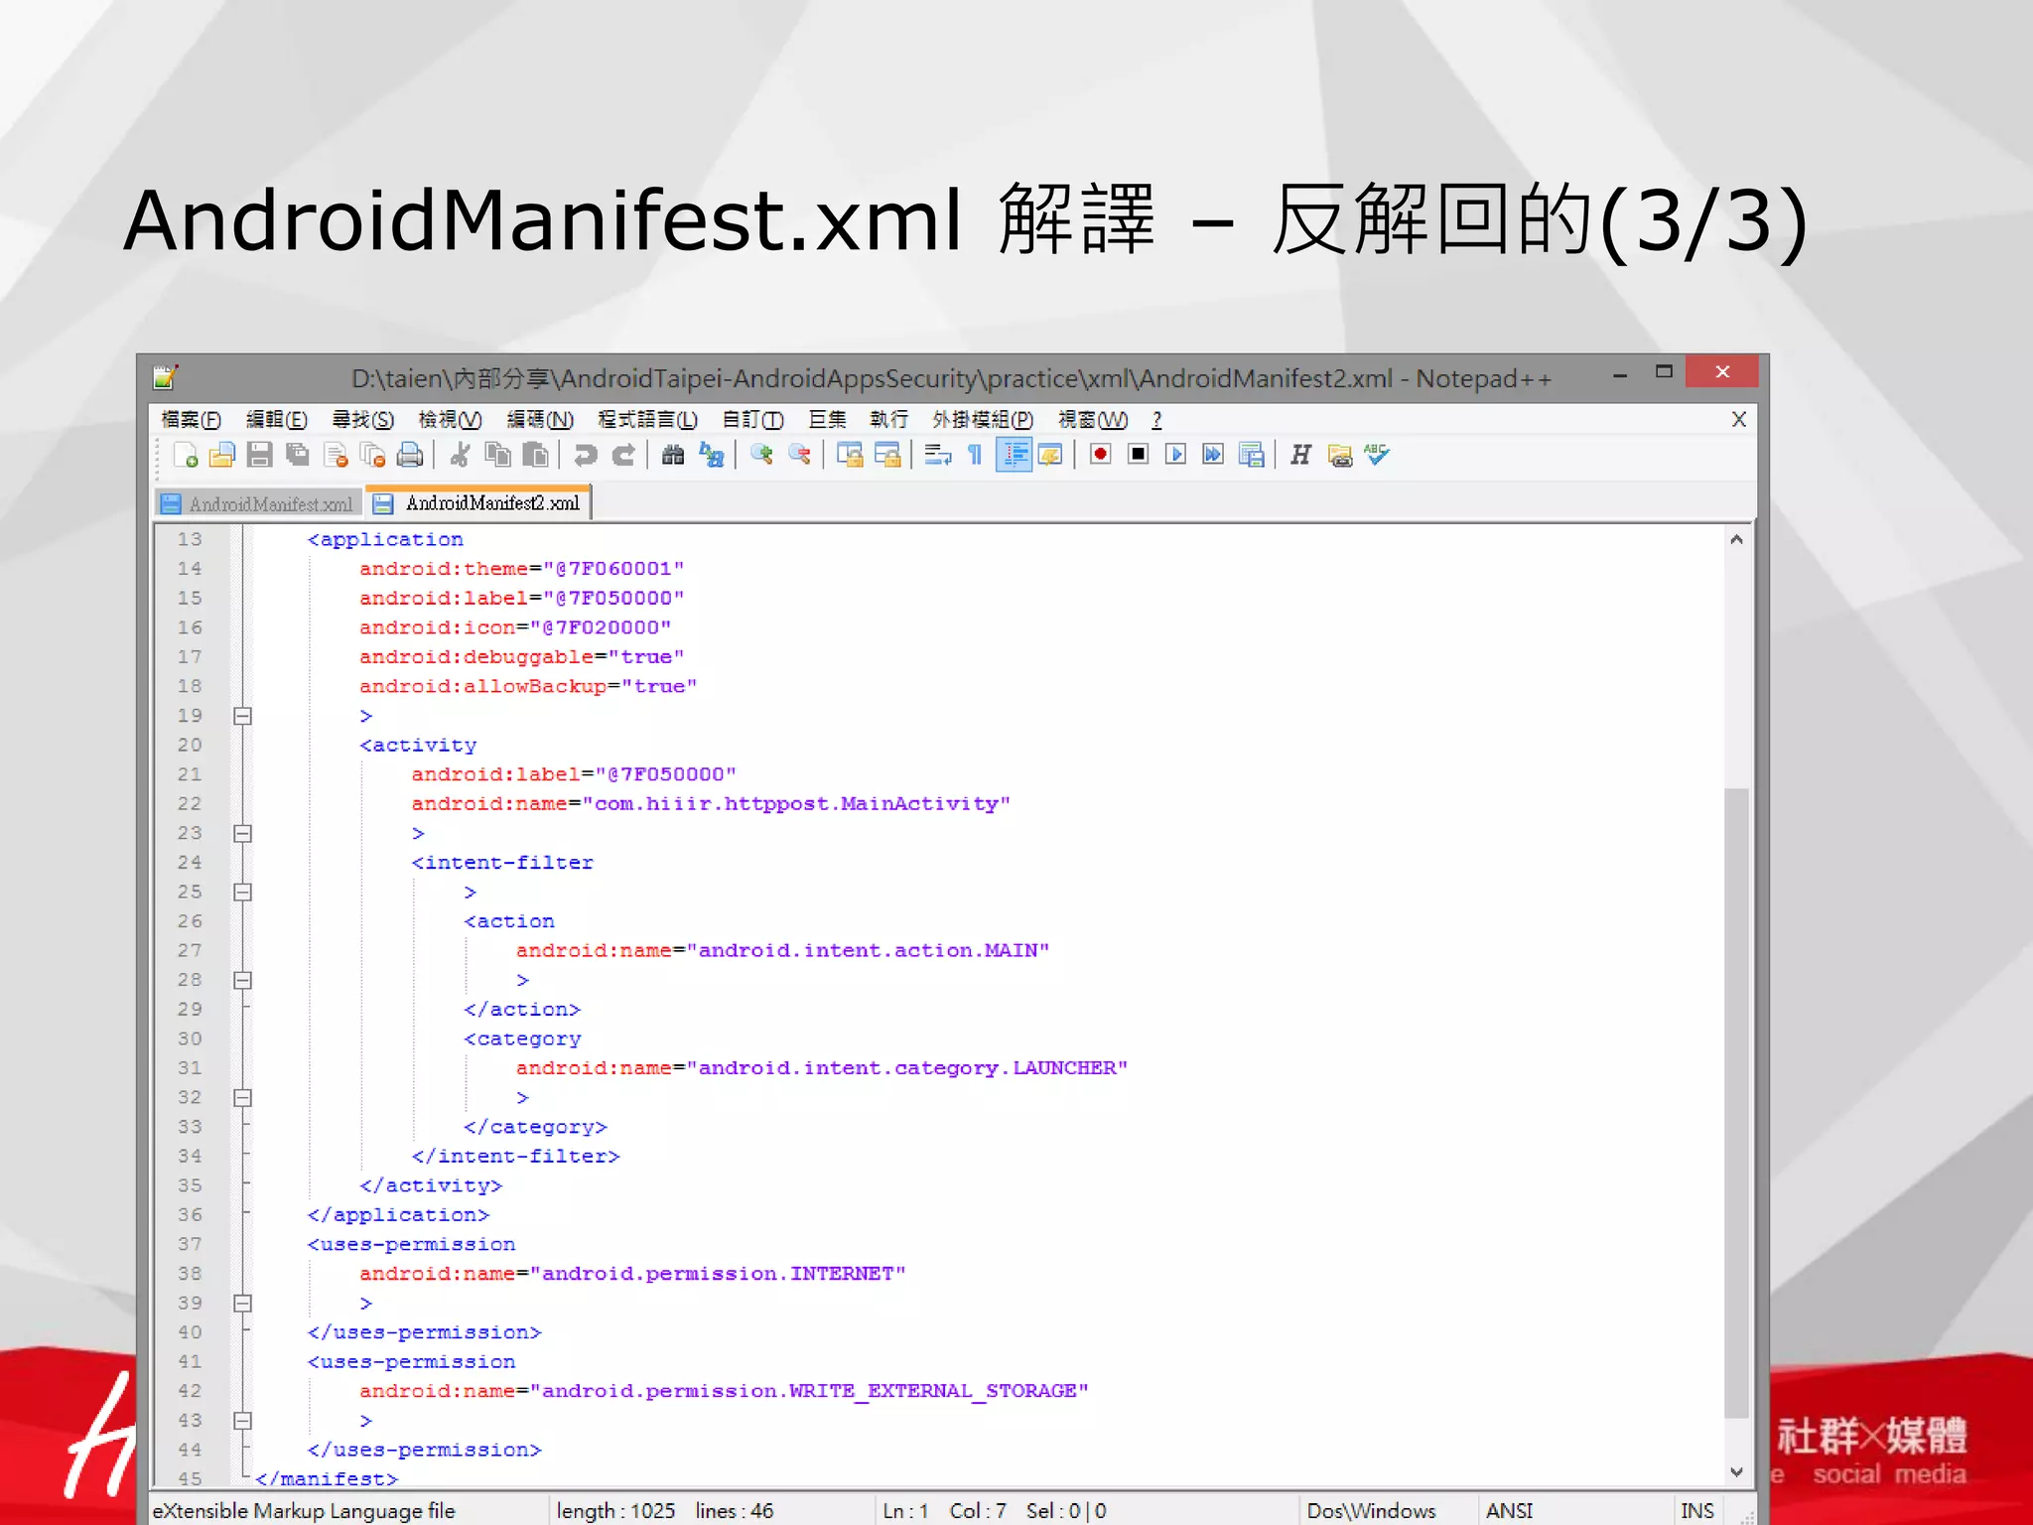This screenshot has width=2033, height=1525.
Task: Open the 巨集 menu
Action: (x=827, y=420)
